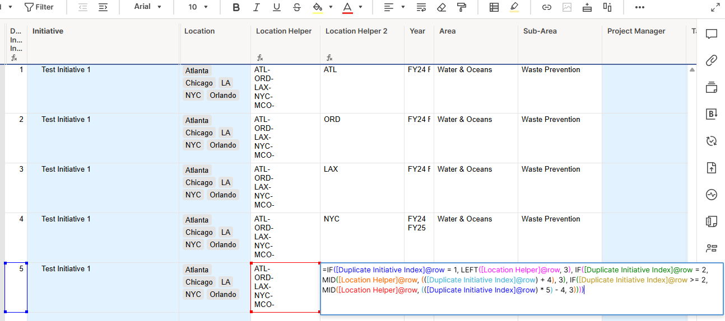725x321 pixels.
Task: Insert a hyperlink
Action: coord(547,7)
